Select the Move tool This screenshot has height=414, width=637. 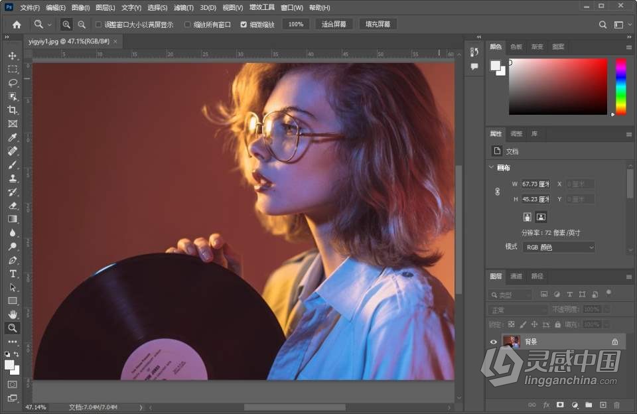12,56
